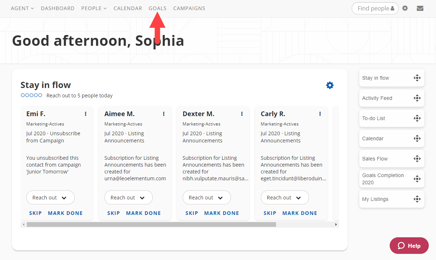This screenshot has width=436, height=260.
Task: Open the Campaigns page
Action: pos(189,8)
